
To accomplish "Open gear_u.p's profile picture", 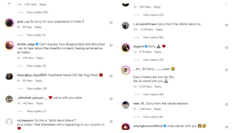I will 9,23.
